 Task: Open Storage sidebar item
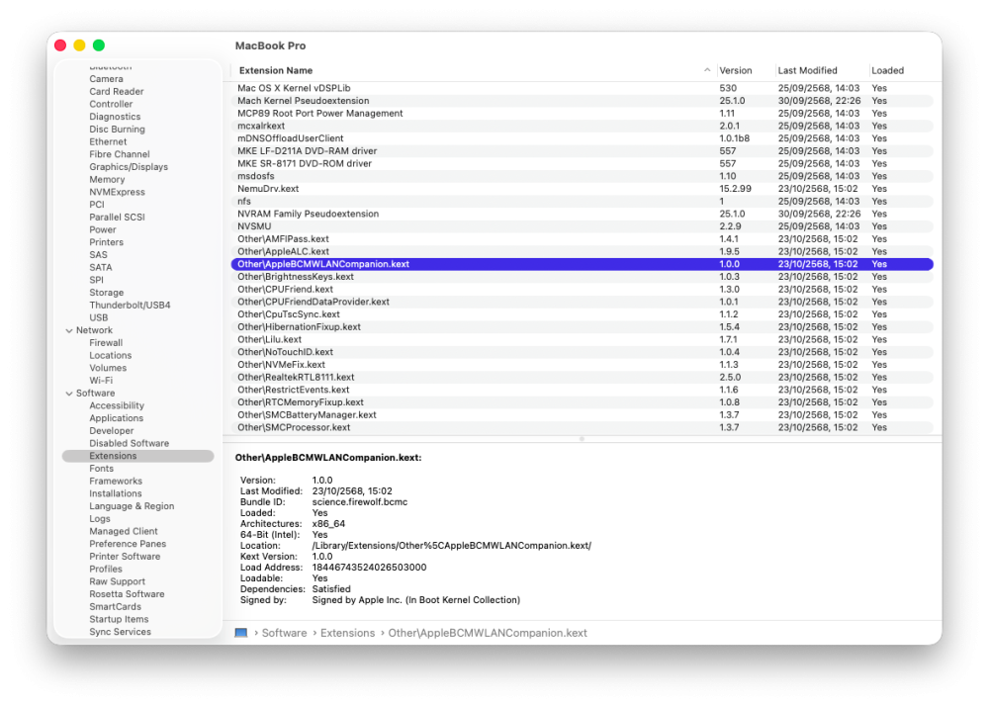[106, 293]
